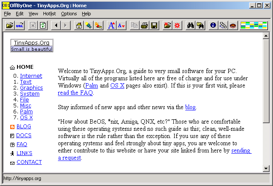
Task: Open the Hotlist menu
Action: point(49,14)
